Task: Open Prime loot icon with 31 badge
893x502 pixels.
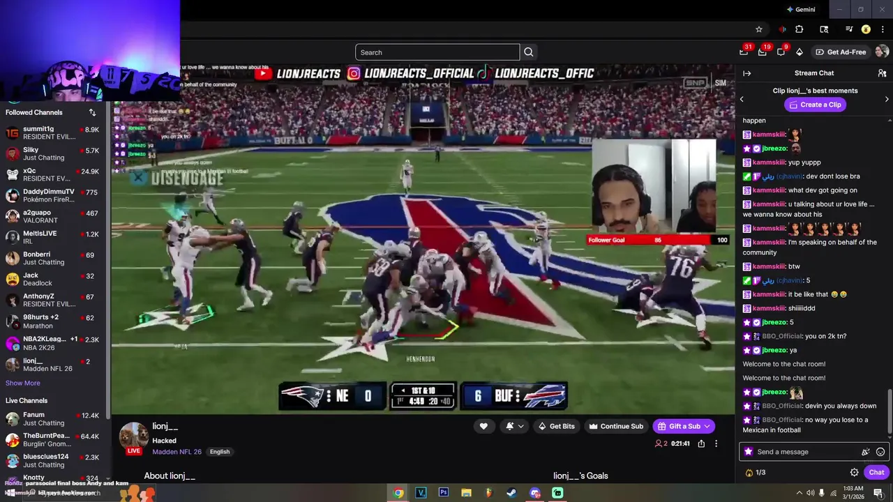Action: pos(744,52)
